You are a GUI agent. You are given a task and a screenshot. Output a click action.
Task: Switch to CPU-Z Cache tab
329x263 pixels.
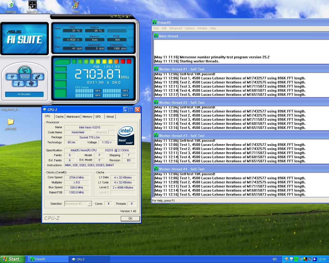[59, 117]
